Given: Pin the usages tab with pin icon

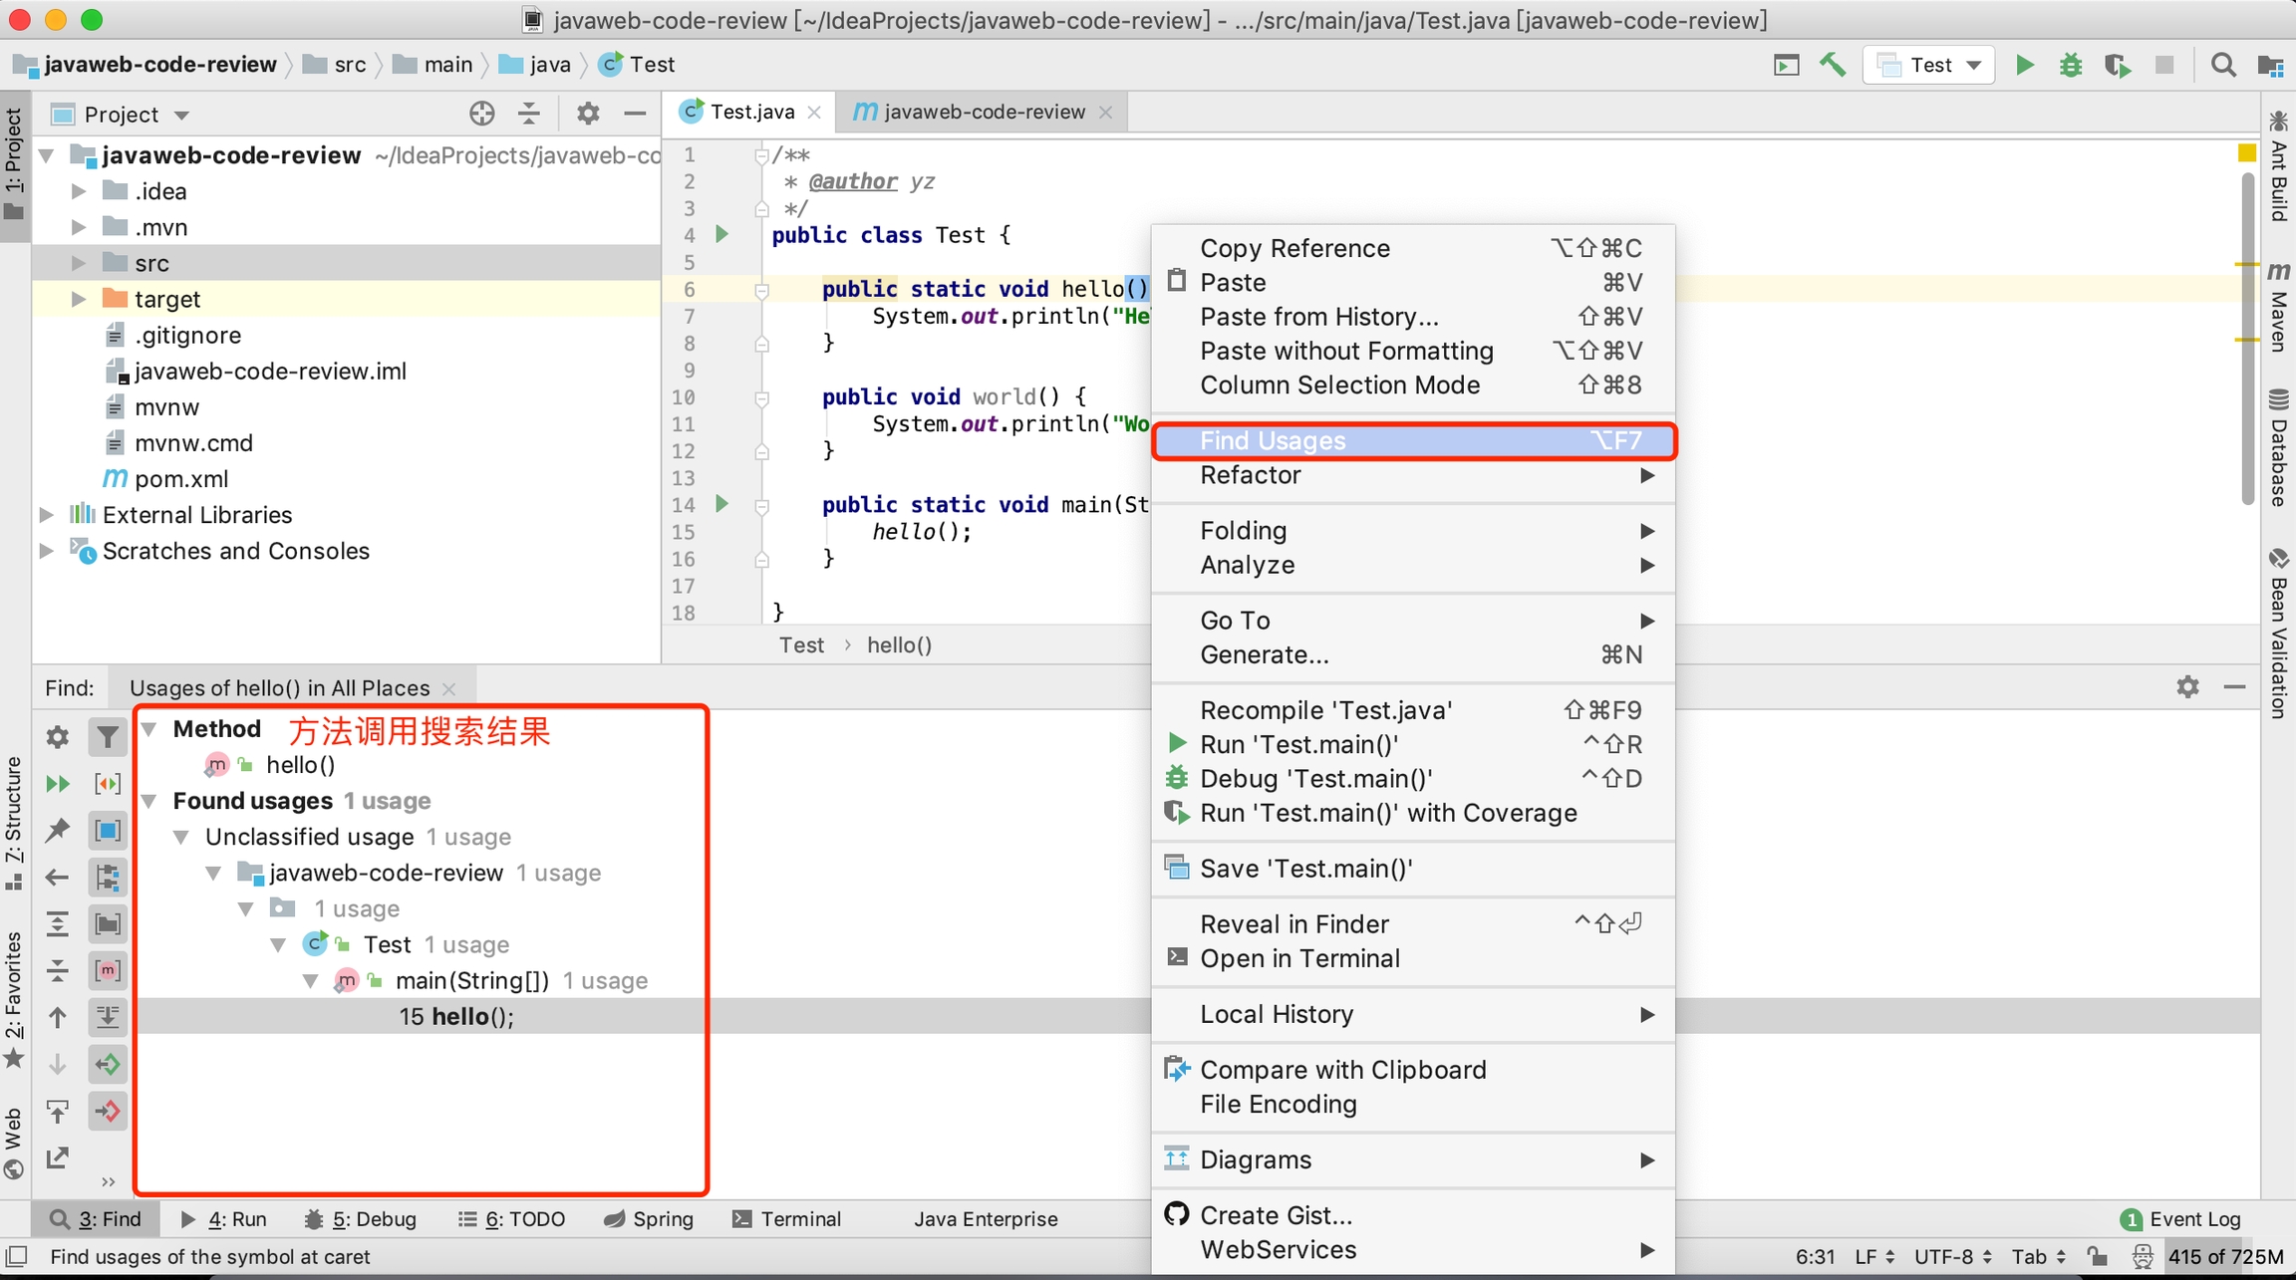Looking at the screenshot, I should 57,830.
